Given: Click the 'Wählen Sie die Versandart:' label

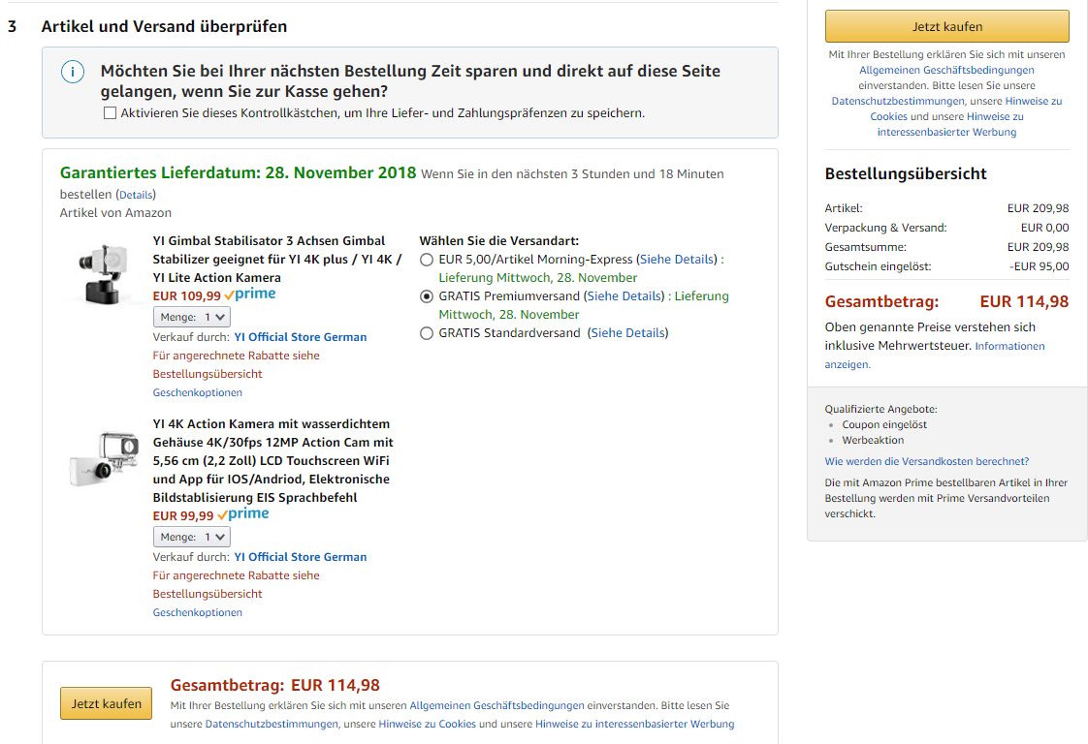Looking at the screenshot, I should 498,240.
